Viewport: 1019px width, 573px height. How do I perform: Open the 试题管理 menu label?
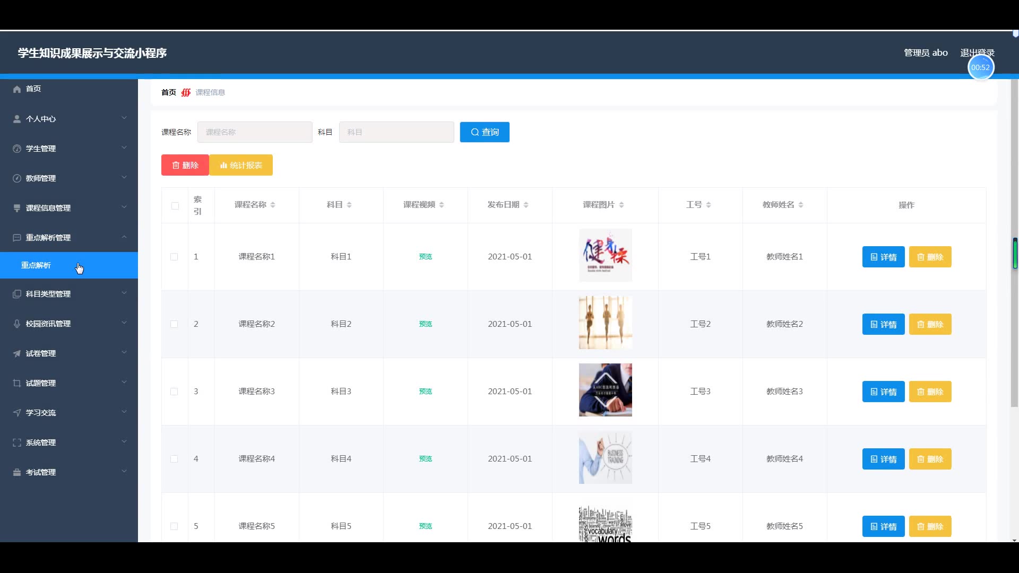41,383
